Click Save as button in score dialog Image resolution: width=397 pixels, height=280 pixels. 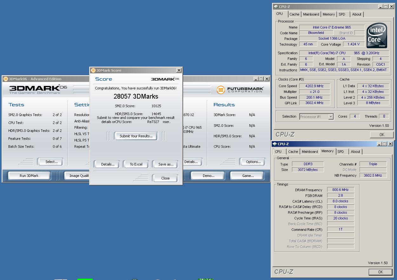[x=166, y=164]
